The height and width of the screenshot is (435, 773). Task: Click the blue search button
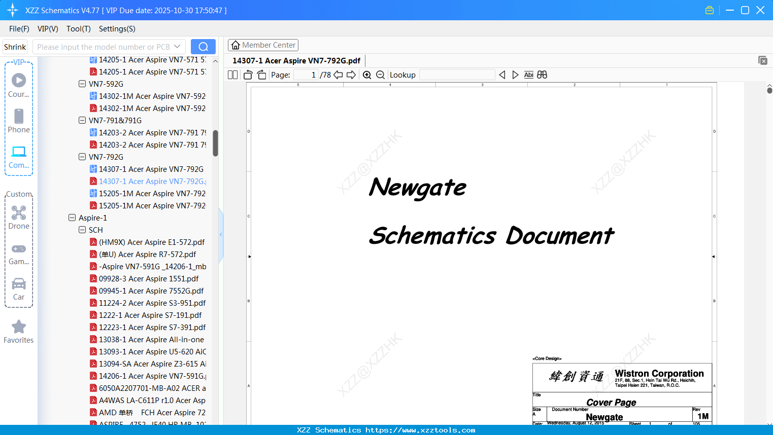point(203,47)
